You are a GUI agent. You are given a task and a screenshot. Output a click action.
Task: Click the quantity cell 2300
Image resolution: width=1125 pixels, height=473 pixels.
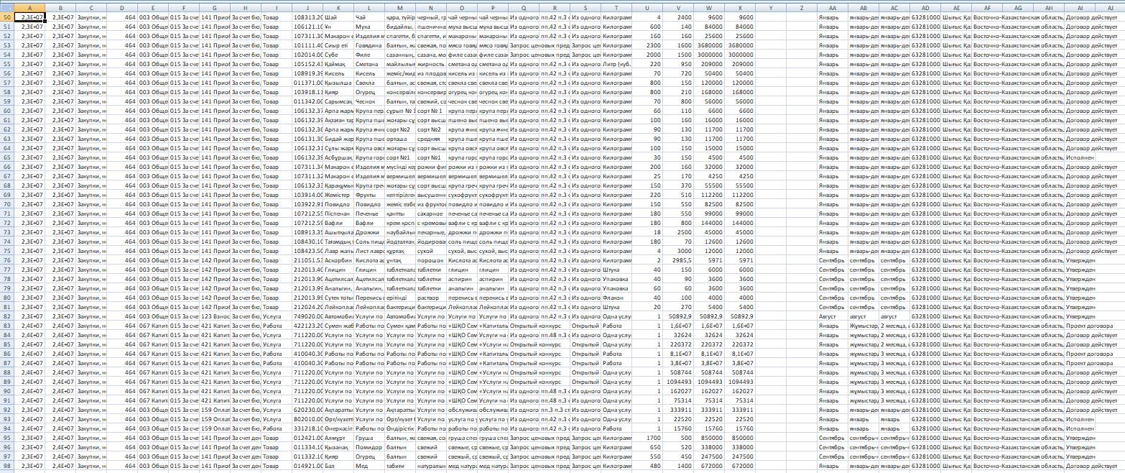(x=647, y=45)
